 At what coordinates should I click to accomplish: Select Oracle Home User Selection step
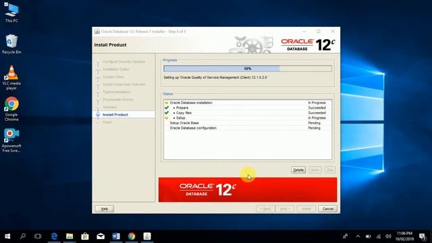point(124,84)
